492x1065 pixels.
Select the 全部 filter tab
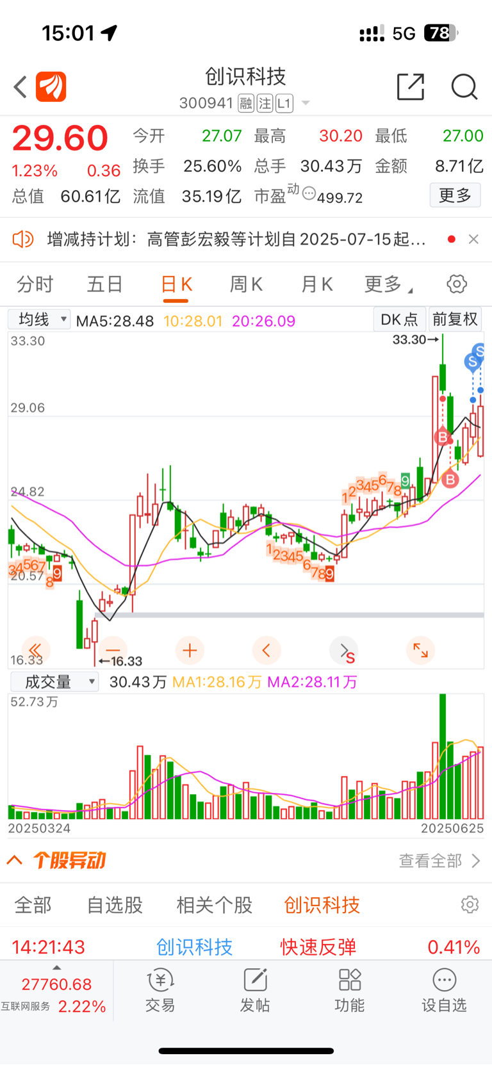point(33,905)
